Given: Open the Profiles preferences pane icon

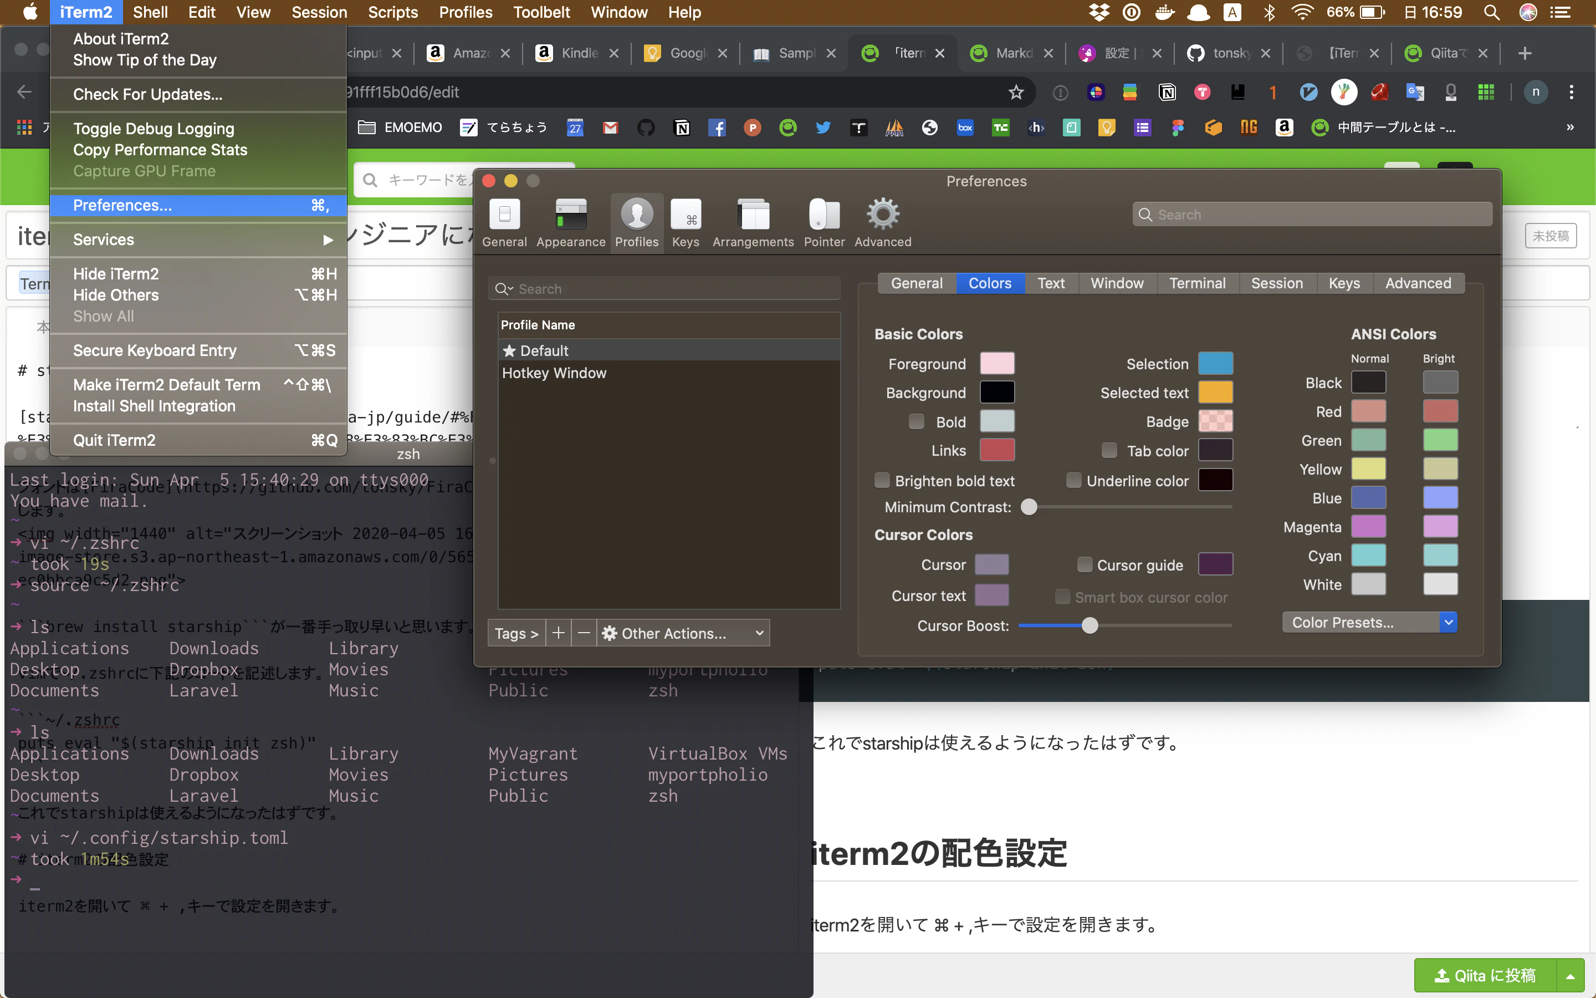Looking at the screenshot, I should click(636, 222).
